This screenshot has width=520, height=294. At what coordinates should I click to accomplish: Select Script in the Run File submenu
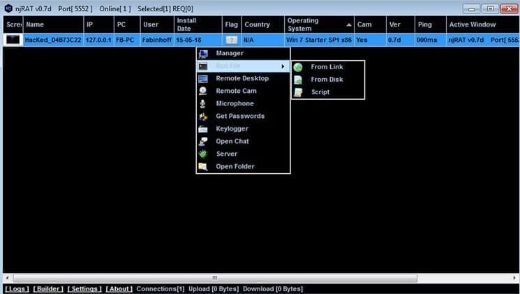328,92
